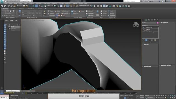Open the Selection ribbon tab
The image size is (176, 99).
pyautogui.click(x=21, y=9)
